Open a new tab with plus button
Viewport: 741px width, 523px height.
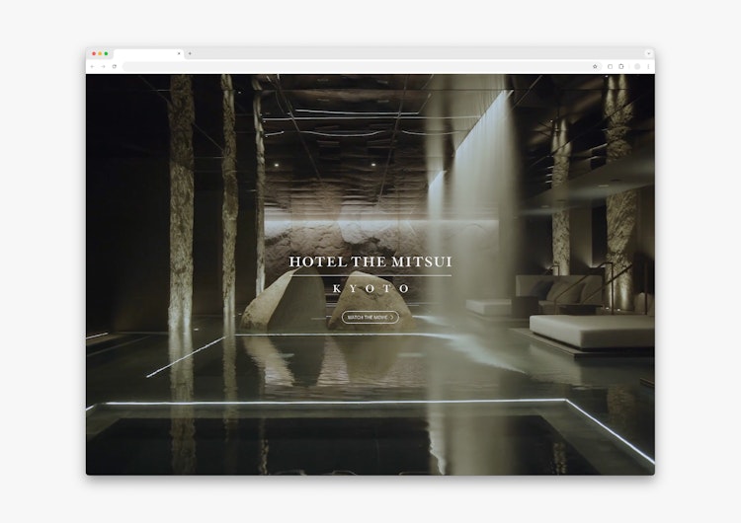click(190, 53)
